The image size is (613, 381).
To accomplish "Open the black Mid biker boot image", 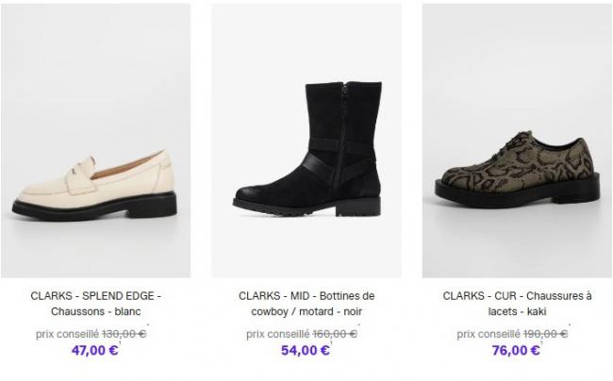I will click(306, 141).
